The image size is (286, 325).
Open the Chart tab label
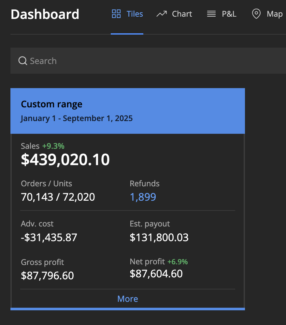[x=182, y=14]
